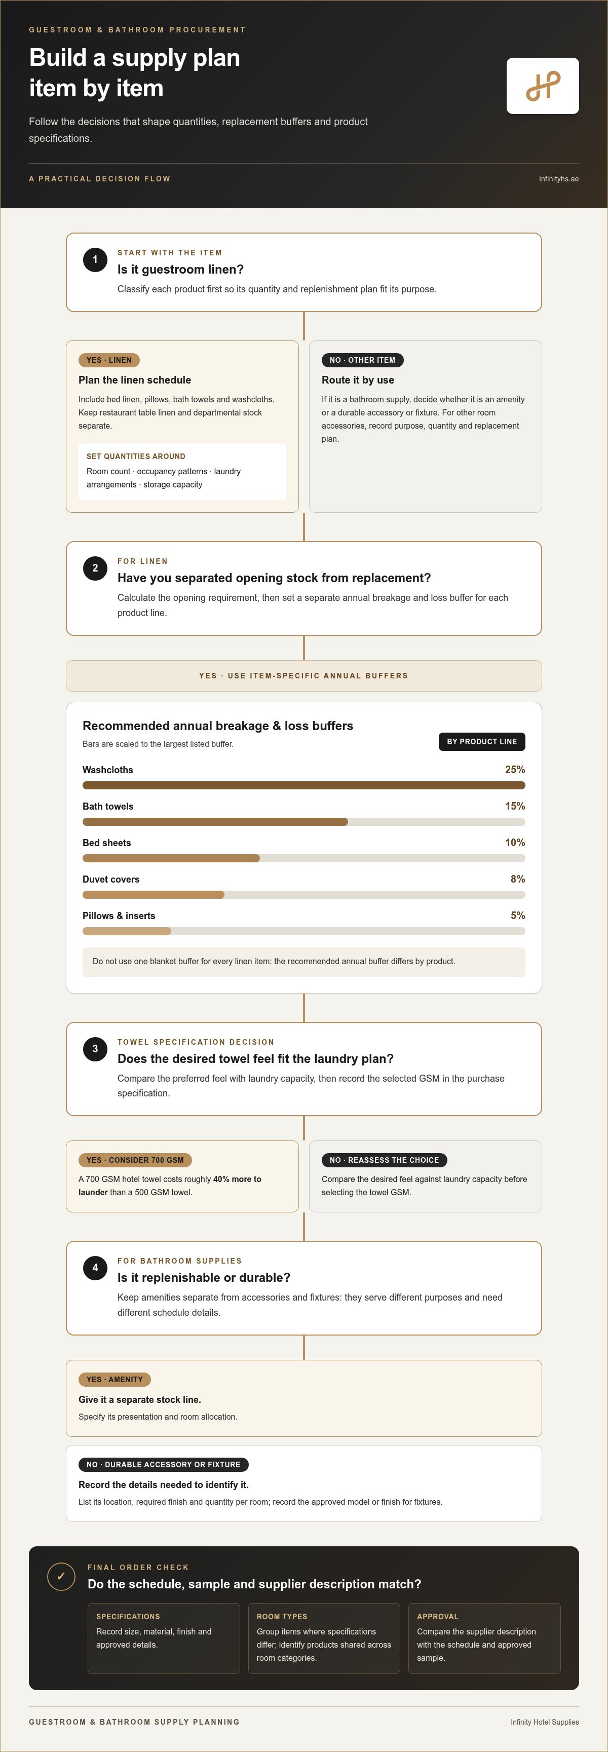Open the SPECIFICATIONS check card
Screen dimensions: 608x1752
click(164, 1637)
